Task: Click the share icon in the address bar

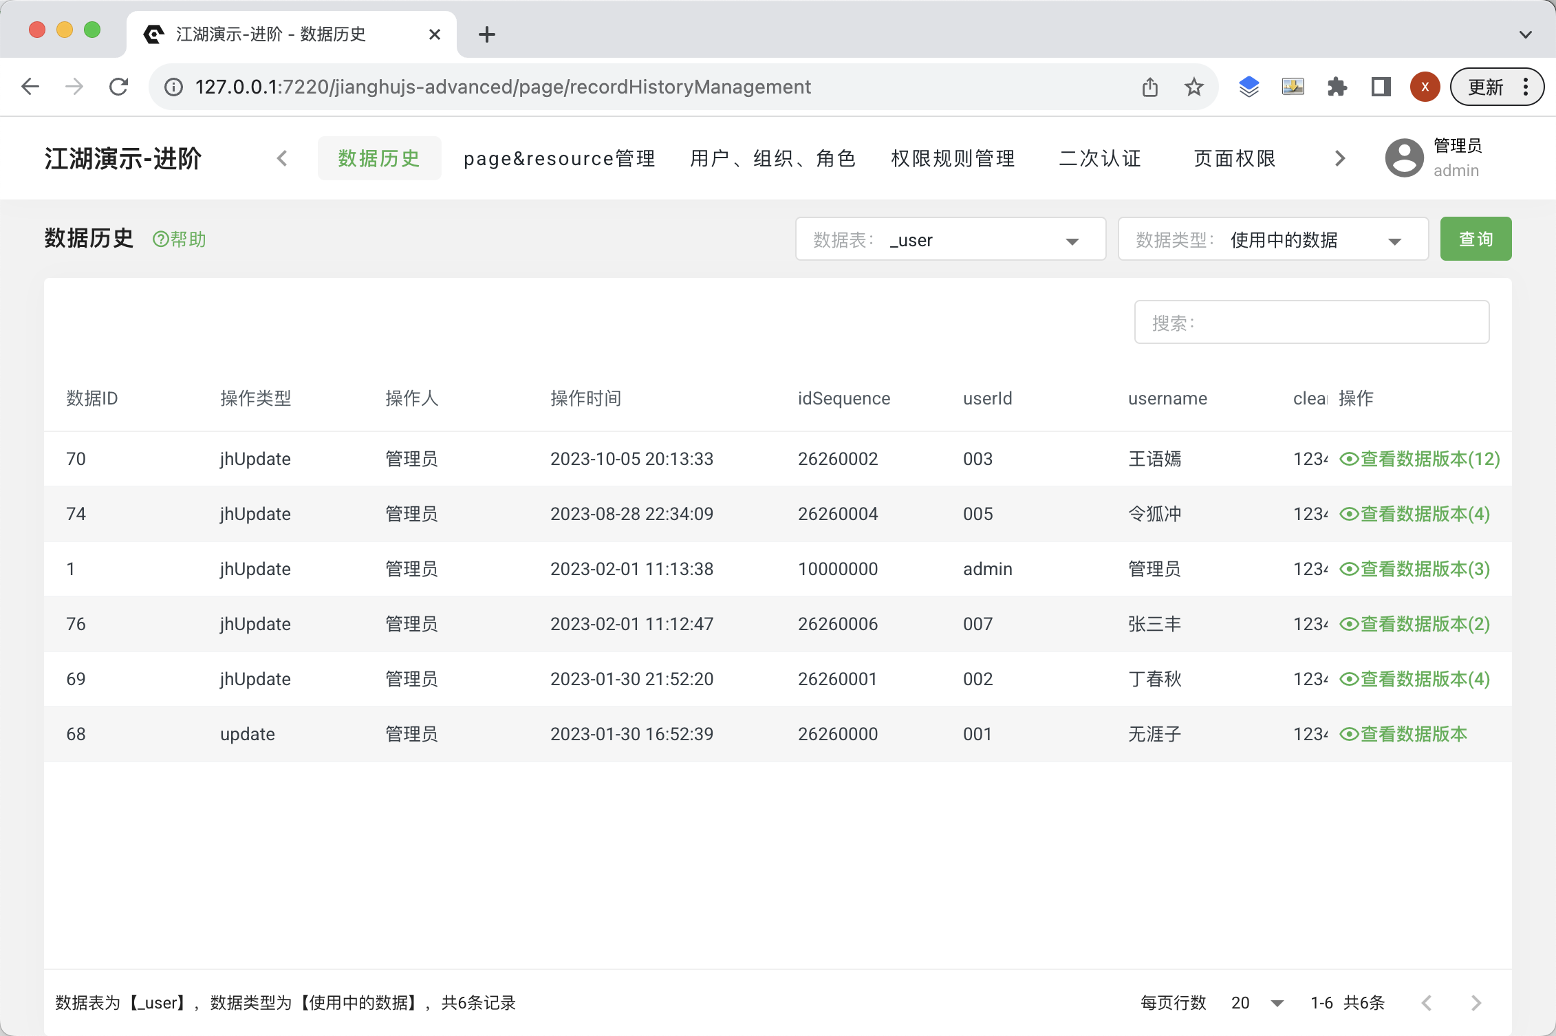Action: 1149,87
